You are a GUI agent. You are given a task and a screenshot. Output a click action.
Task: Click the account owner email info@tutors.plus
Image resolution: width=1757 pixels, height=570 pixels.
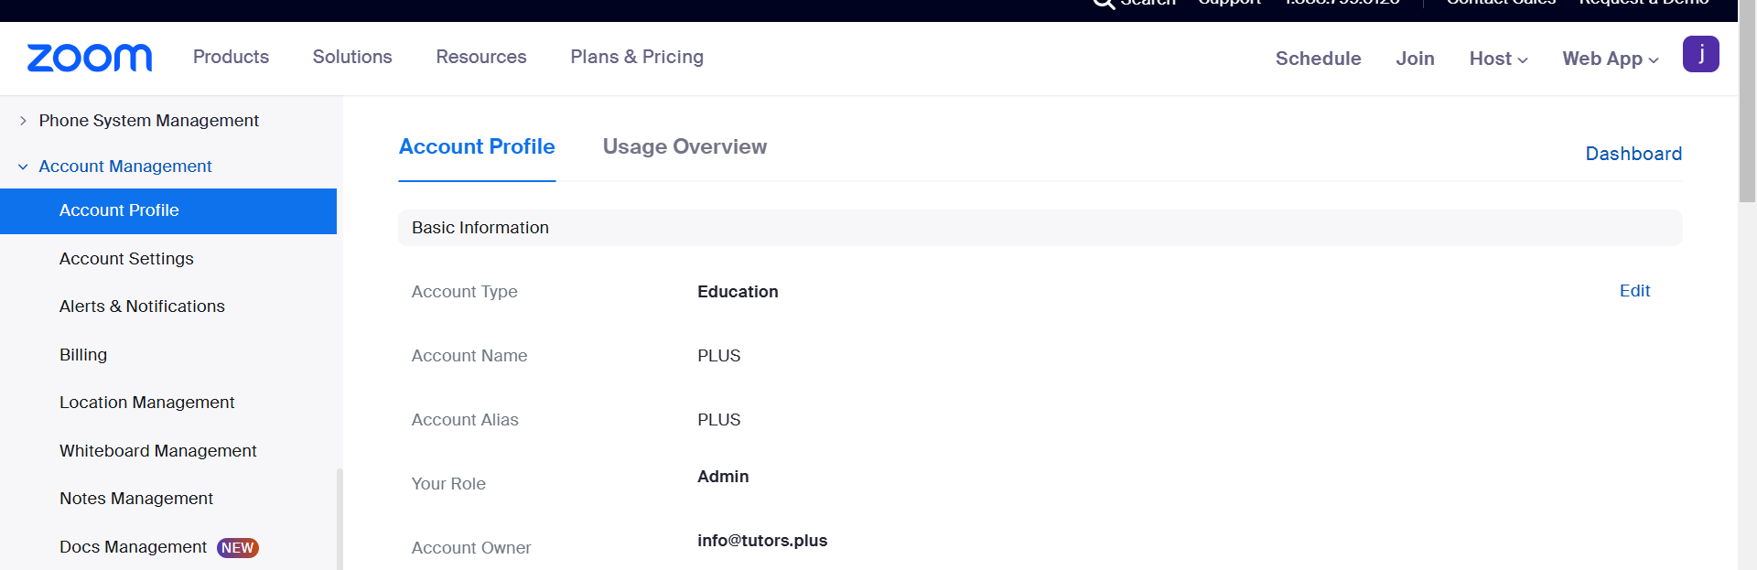761,541
